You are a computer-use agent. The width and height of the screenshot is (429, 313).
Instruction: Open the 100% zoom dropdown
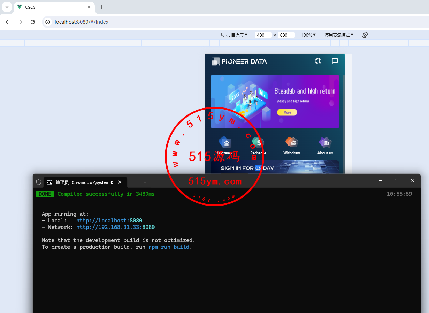(x=308, y=35)
